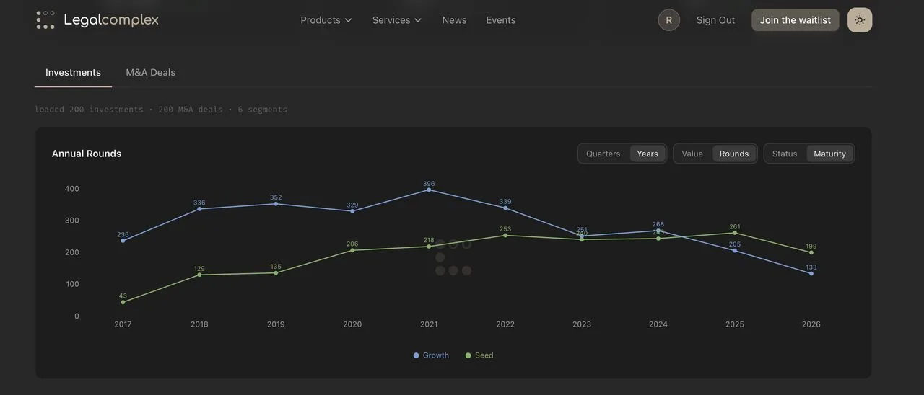The width and height of the screenshot is (924, 395).
Task: Switch to the M&A Deals tab
Action: [151, 73]
